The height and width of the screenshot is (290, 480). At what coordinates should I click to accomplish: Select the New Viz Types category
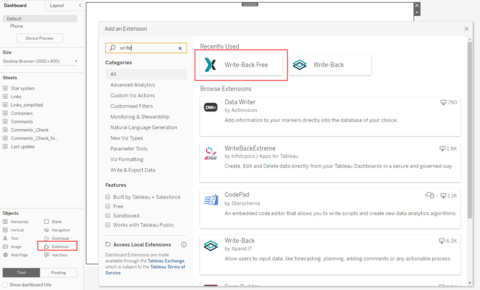(126, 138)
